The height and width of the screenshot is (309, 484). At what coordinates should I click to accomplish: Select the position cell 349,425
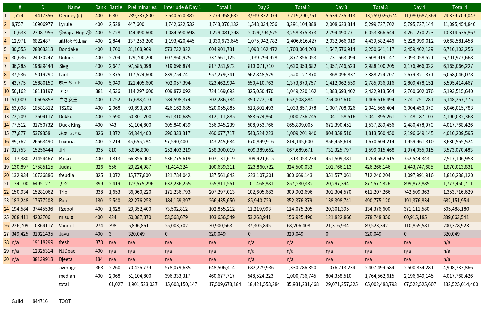click(x=20, y=234)
